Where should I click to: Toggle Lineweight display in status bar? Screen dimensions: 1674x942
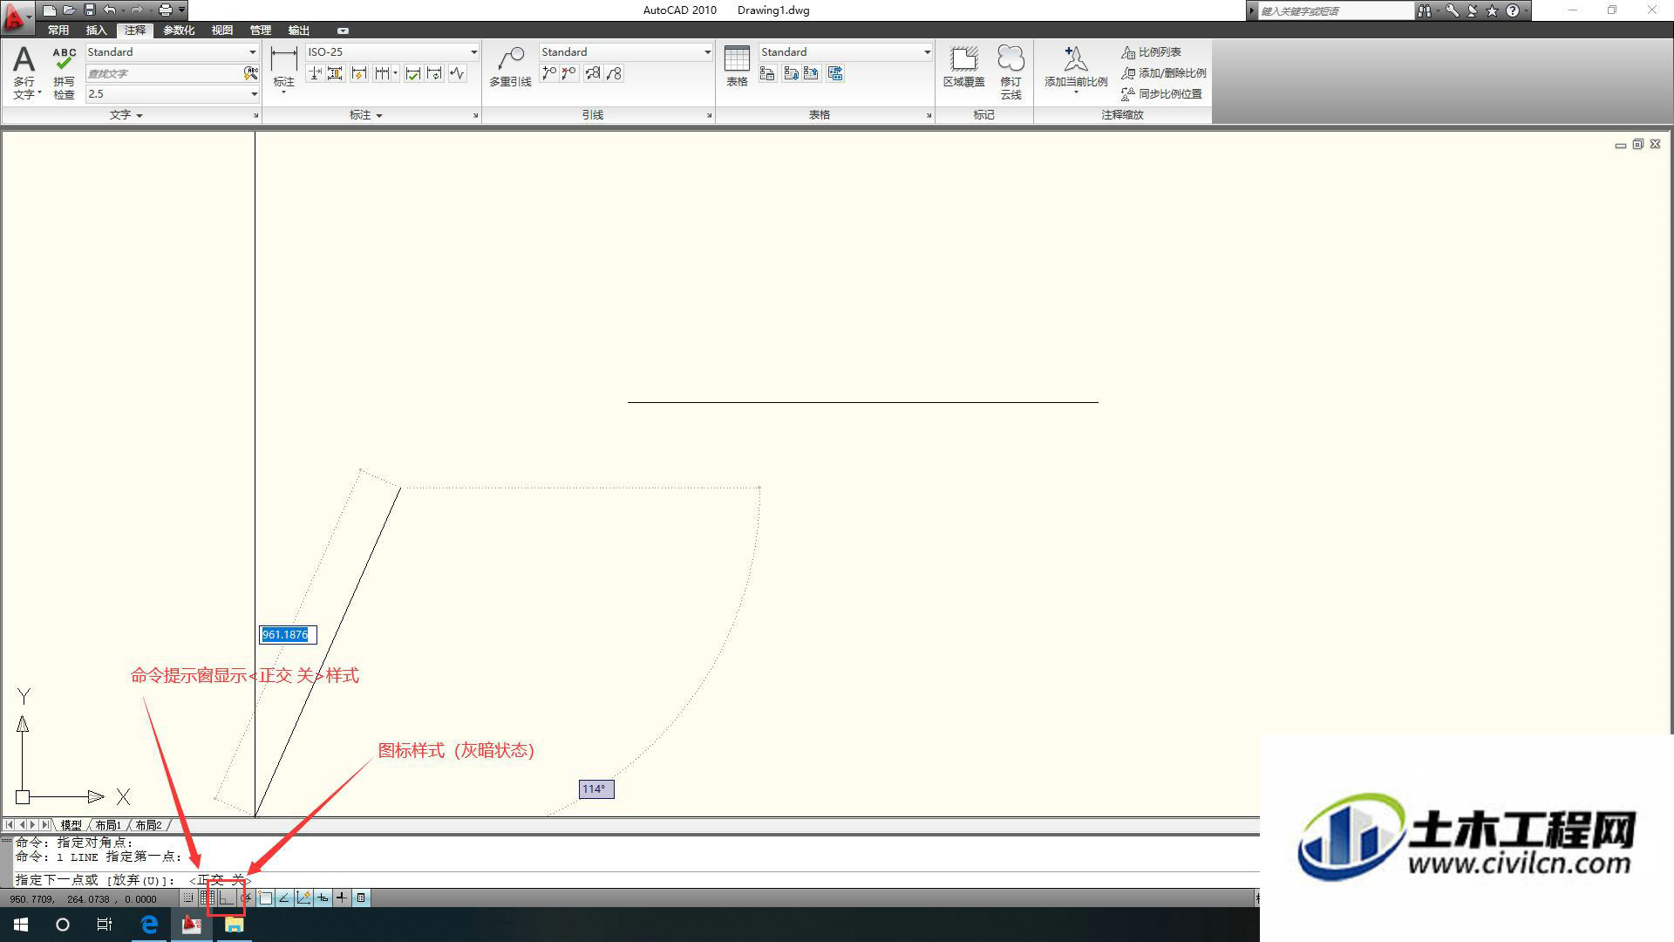(x=342, y=898)
